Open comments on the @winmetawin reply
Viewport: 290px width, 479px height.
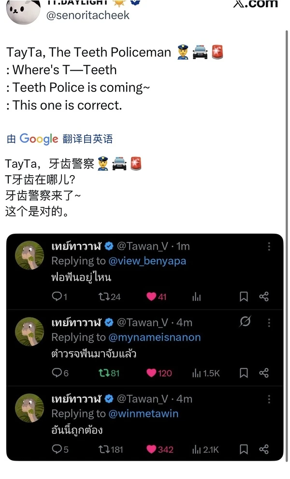60,449
